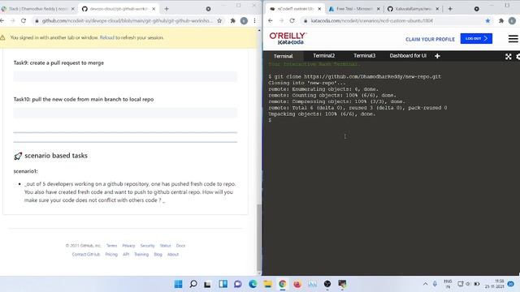Click the GitHub address bar URL
This screenshot has height=292, width=520.
127,20
